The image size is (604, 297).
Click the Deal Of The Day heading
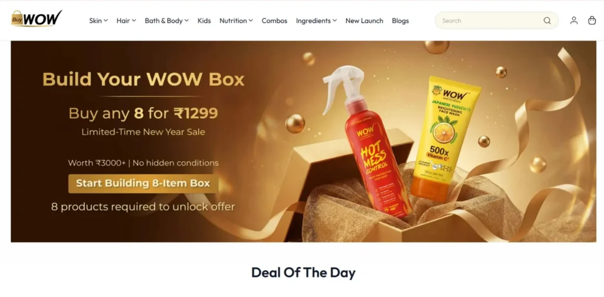click(x=303, y=273)
